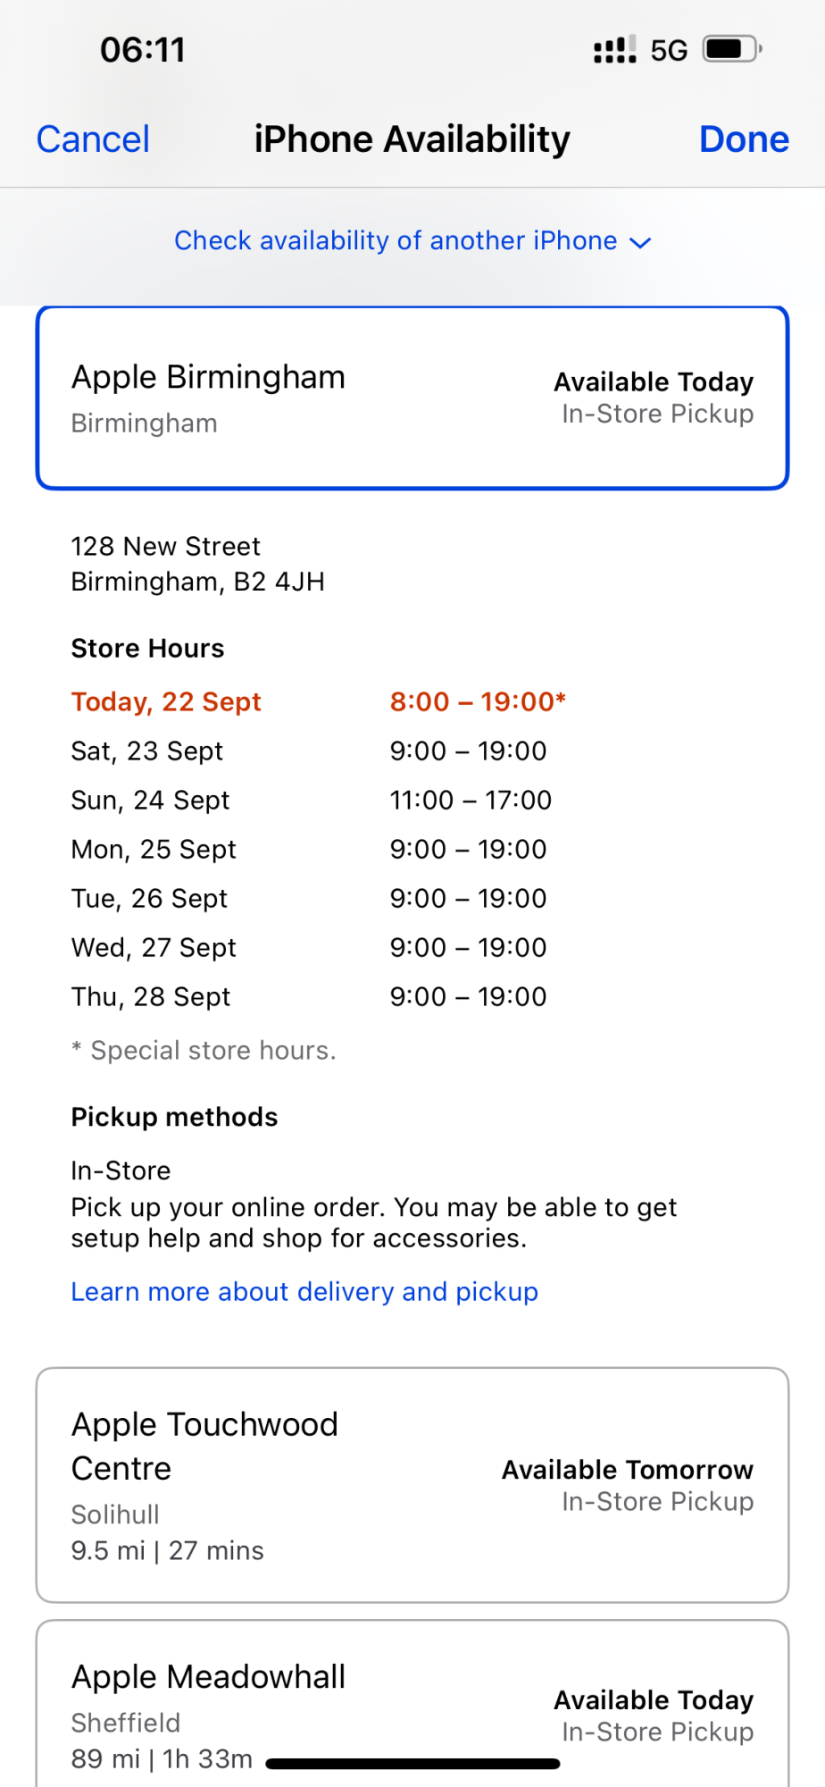
Task: Tap Available Today on Birmingham card
Action: [654, 382]
